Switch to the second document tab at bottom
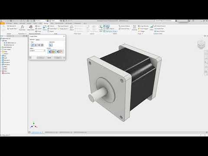 tap(51, 132)
